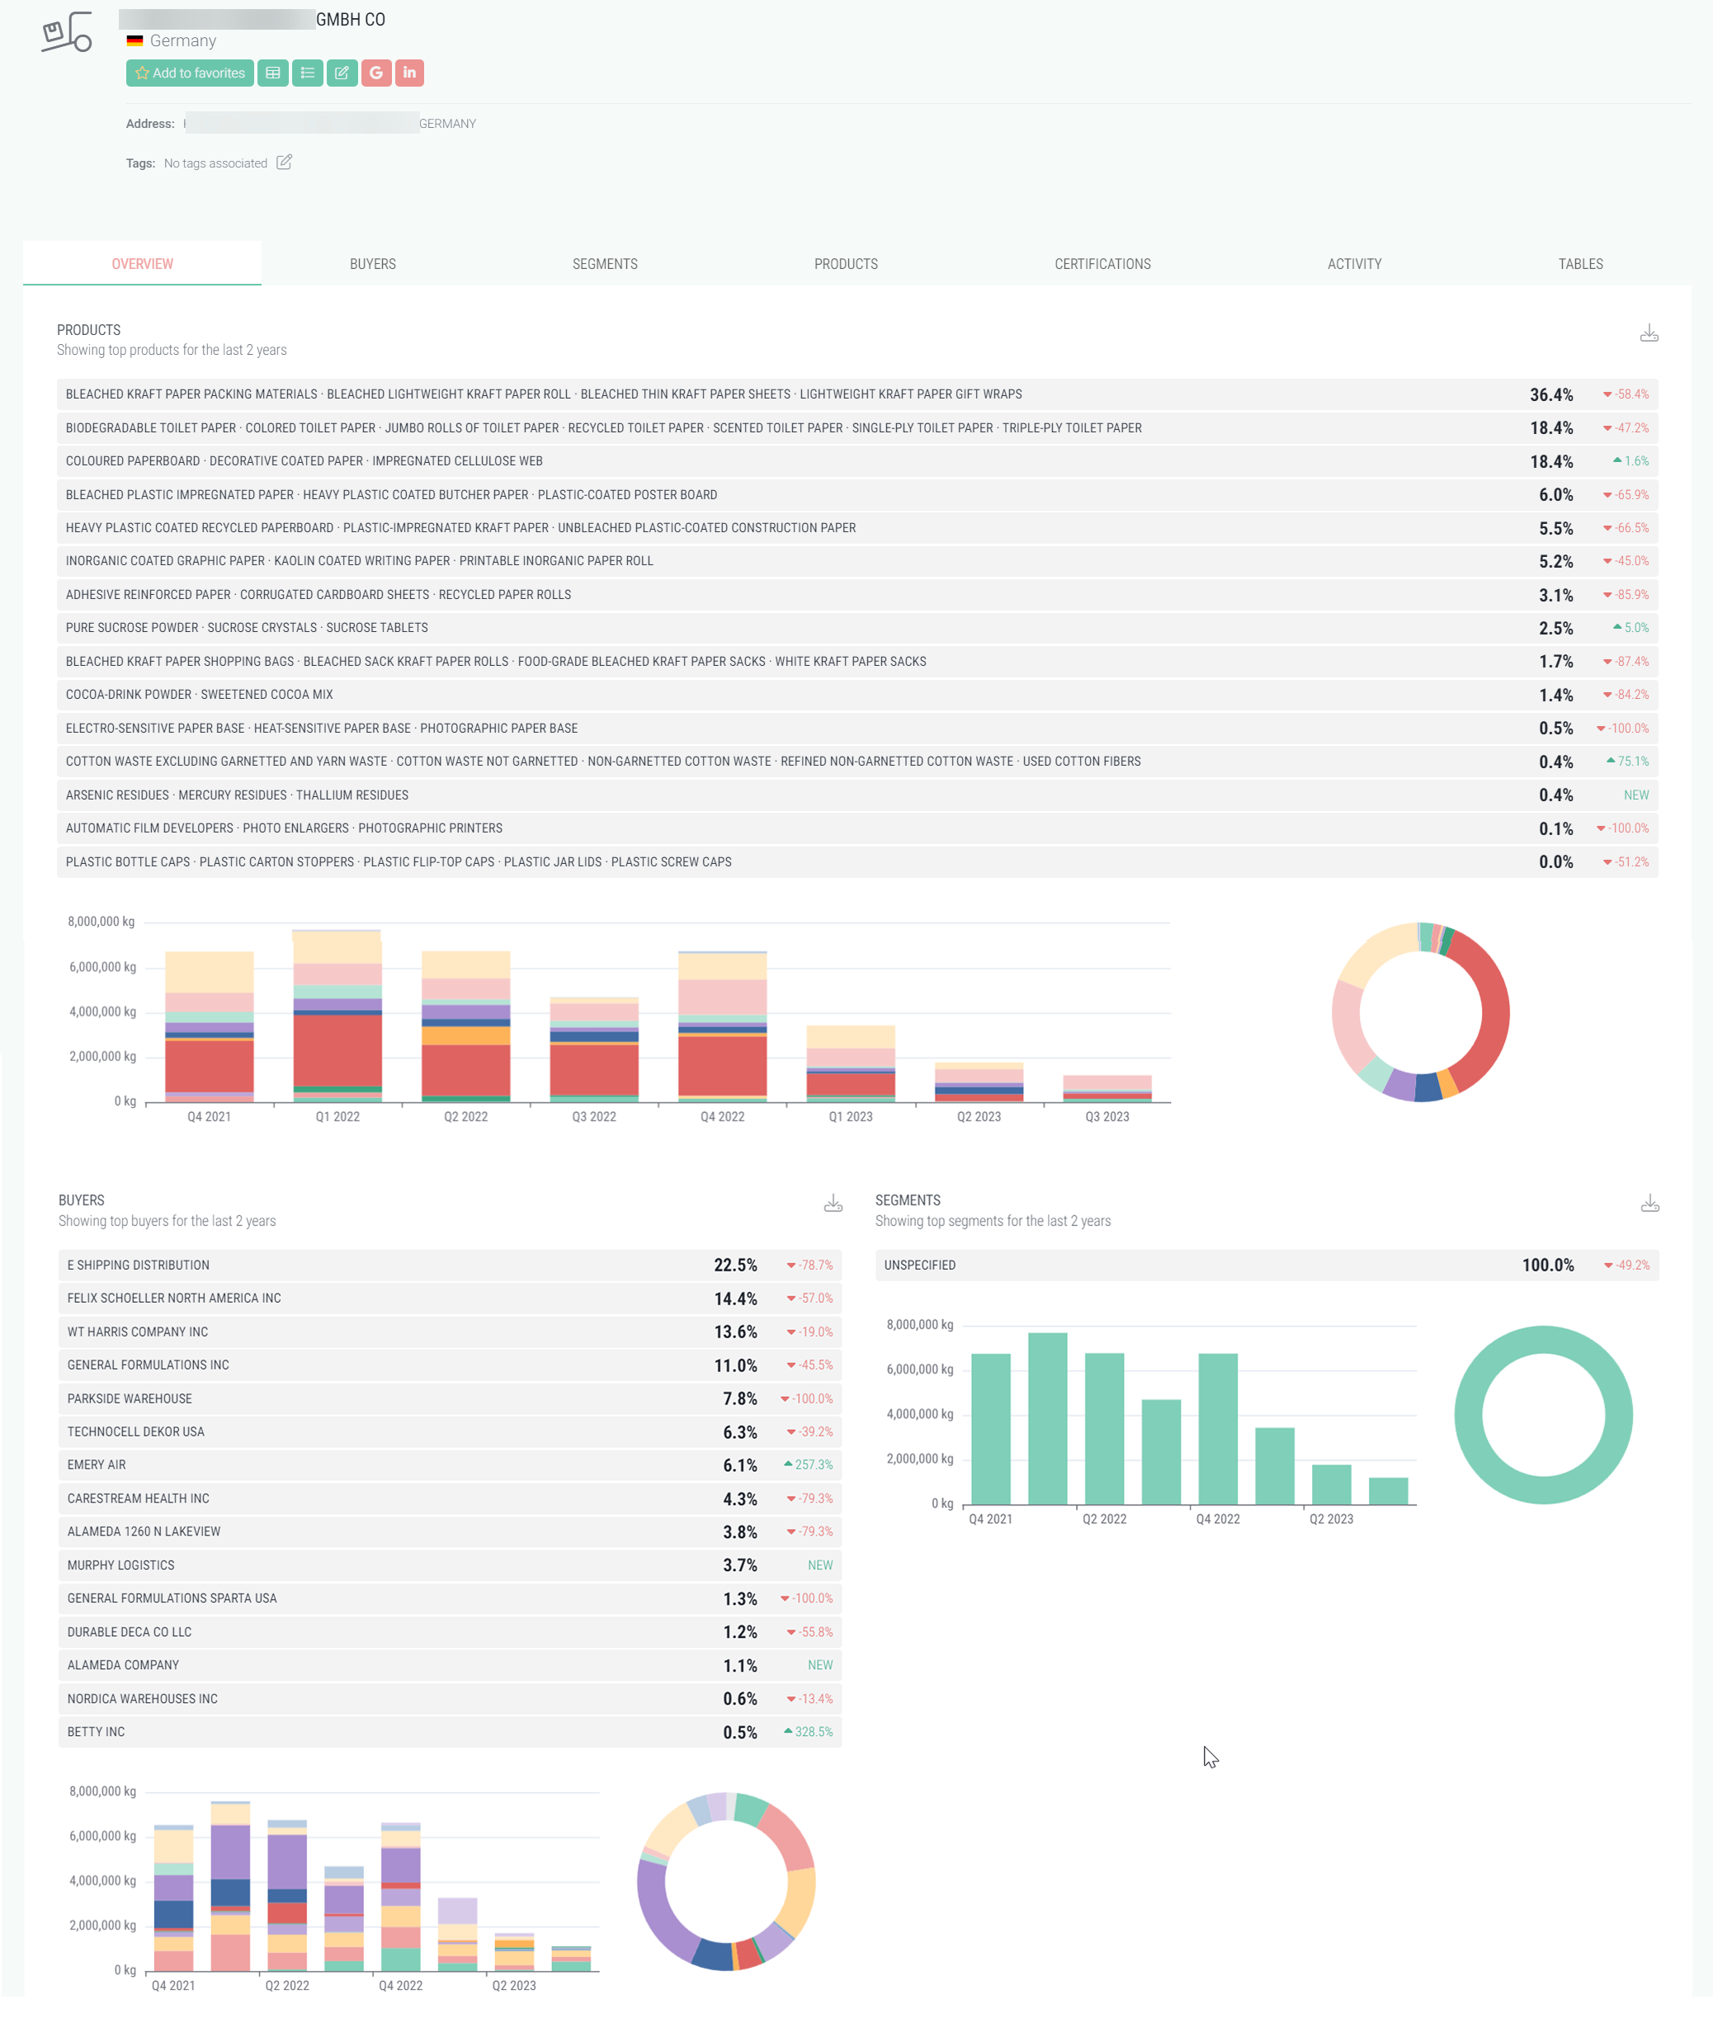Open Murphy Logistics buyer row

[450, 1565]
